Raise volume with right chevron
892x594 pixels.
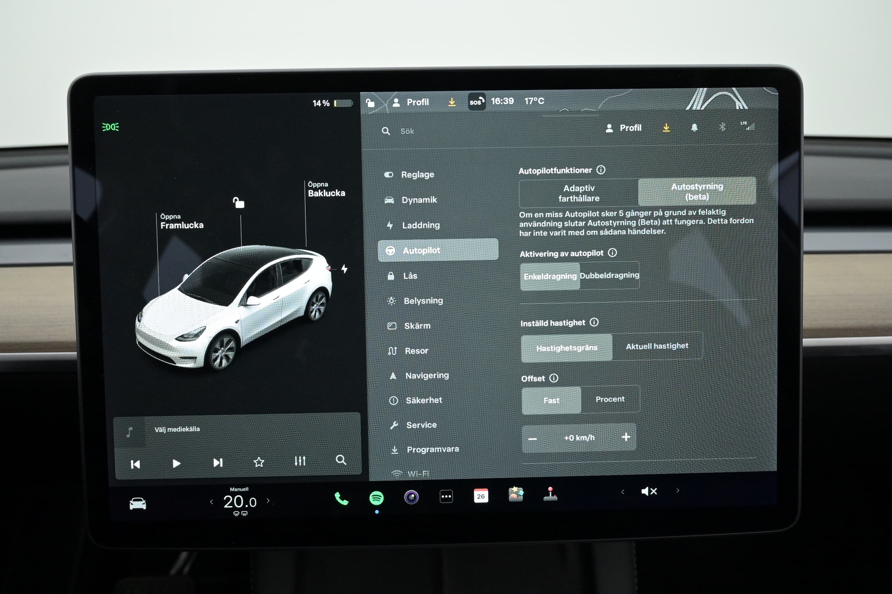678,491
